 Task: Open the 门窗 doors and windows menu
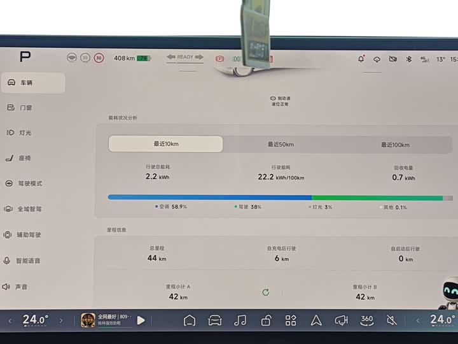[x=32, y=108]
